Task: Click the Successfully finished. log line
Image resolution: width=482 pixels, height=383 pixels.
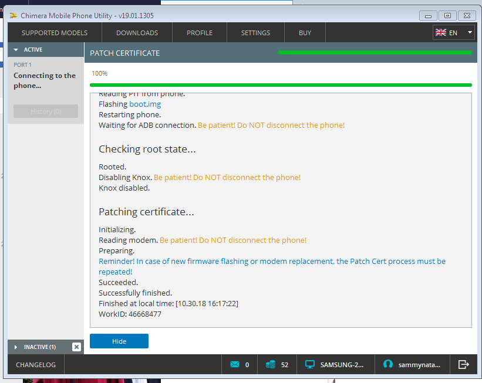Action: [x=135, y=293]
